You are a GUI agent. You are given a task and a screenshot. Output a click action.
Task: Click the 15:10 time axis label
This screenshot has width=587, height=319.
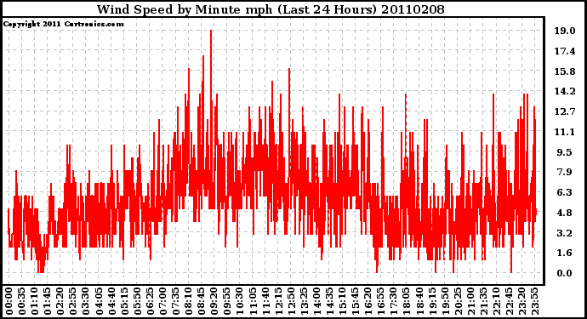343,301
